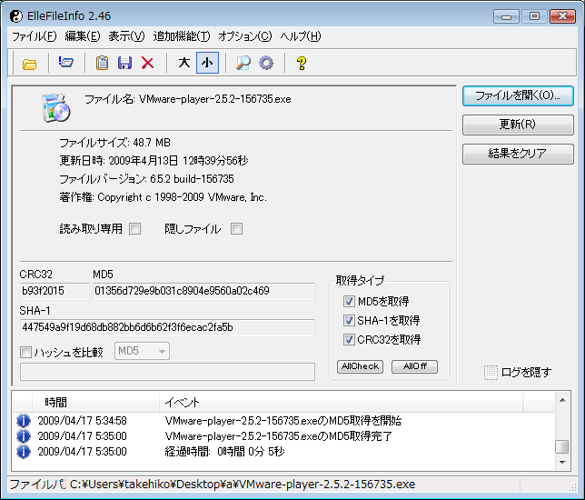Screen dimensions: 585x500
Task: Switch to large view with 大 icon
Action: point(183,63)
